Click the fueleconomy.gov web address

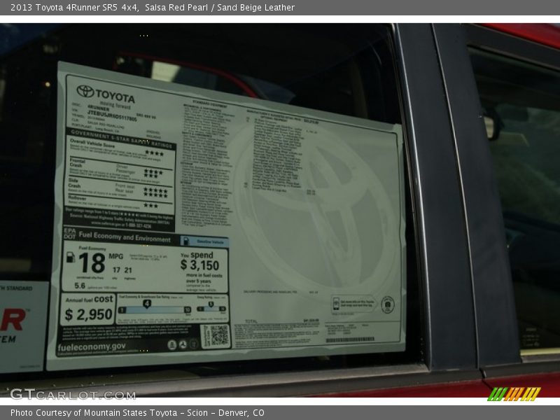[92, 346]
